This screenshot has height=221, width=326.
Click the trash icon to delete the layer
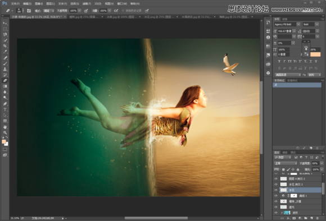point(317,218)
